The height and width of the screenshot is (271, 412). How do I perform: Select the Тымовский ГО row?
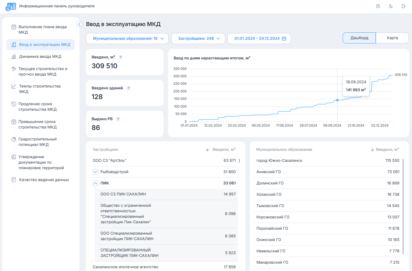pyautogui.click(x=328, y=206)
